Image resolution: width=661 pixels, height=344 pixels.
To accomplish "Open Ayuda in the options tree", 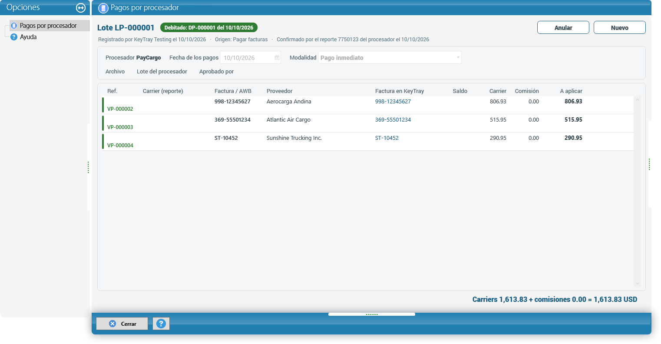I will 28,37.
